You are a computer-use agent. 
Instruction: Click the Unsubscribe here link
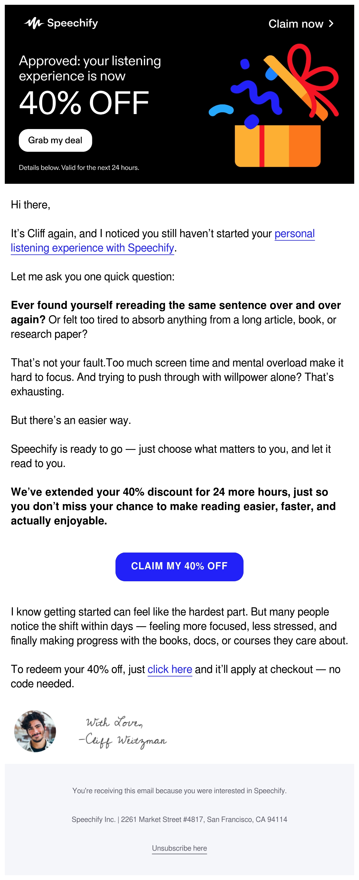[x=179, y=848]
